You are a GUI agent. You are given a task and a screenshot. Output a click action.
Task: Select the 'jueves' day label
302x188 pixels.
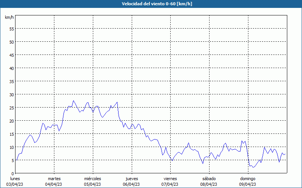pyautogui.click(x=132, y=179)
